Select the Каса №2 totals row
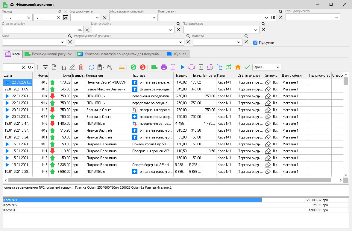This screenshot has height=231, width=352. (132, 205)
